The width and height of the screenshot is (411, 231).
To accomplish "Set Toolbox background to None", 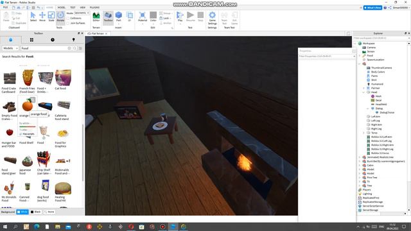I will [49, 212].
